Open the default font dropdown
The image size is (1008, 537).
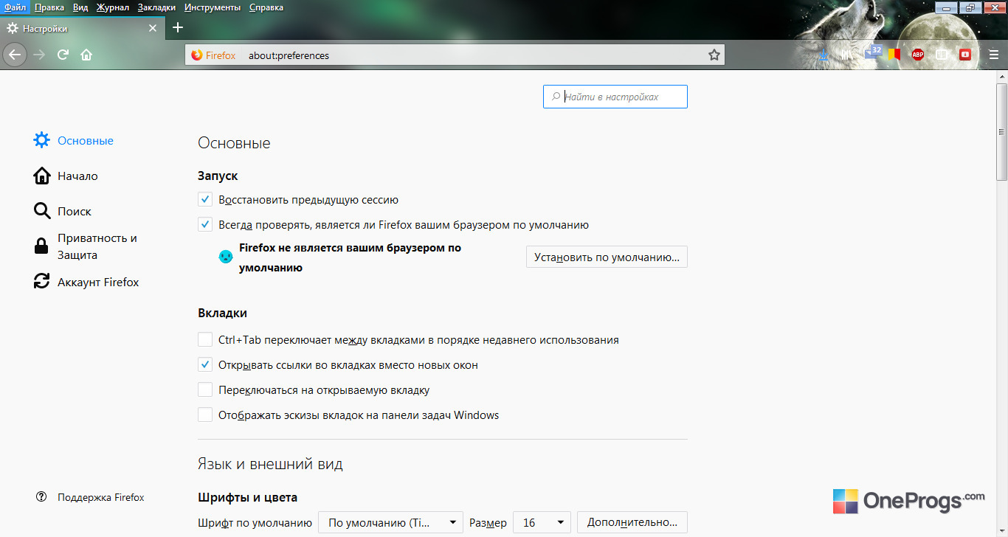[390, 522]
